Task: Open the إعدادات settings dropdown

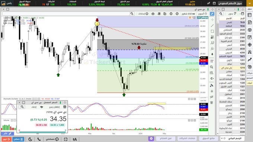Action: click(x=143, y=14)
